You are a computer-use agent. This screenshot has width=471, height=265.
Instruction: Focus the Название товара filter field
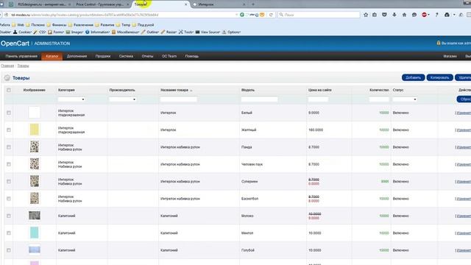(179, 99)
